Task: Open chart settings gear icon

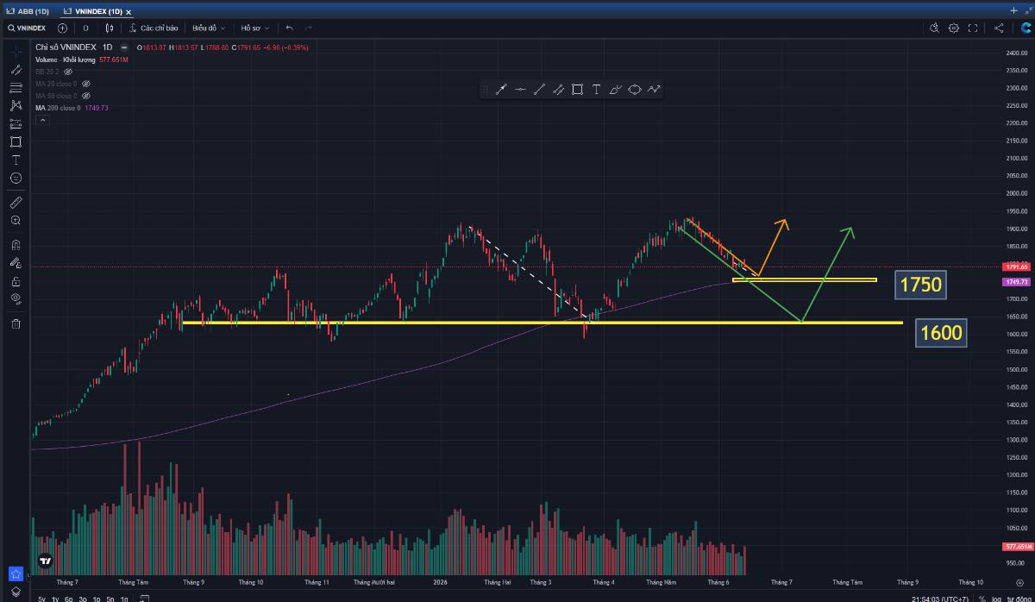Action: point(954,28)
